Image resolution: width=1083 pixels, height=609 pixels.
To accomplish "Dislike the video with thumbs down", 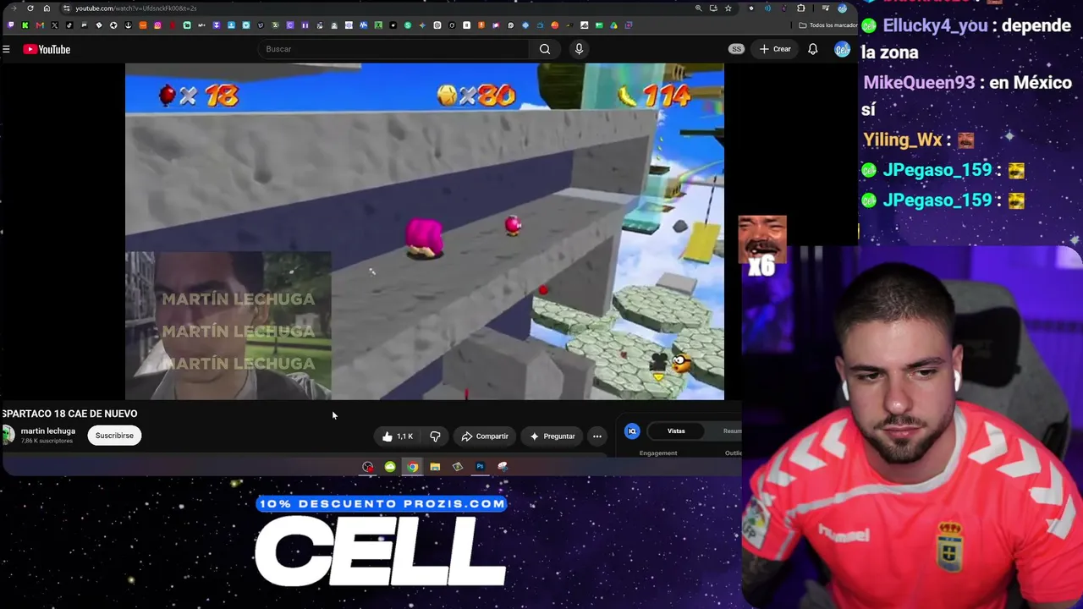I will pos(435,436).
